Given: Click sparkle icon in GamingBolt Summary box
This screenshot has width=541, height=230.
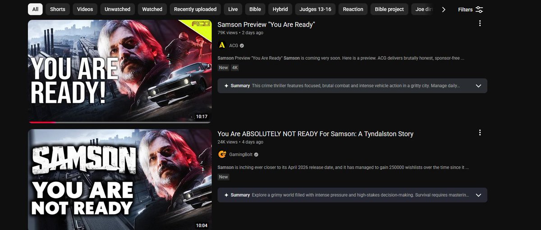Looking at the screenshot, I should pyautogui.click(x=226, y=195).
